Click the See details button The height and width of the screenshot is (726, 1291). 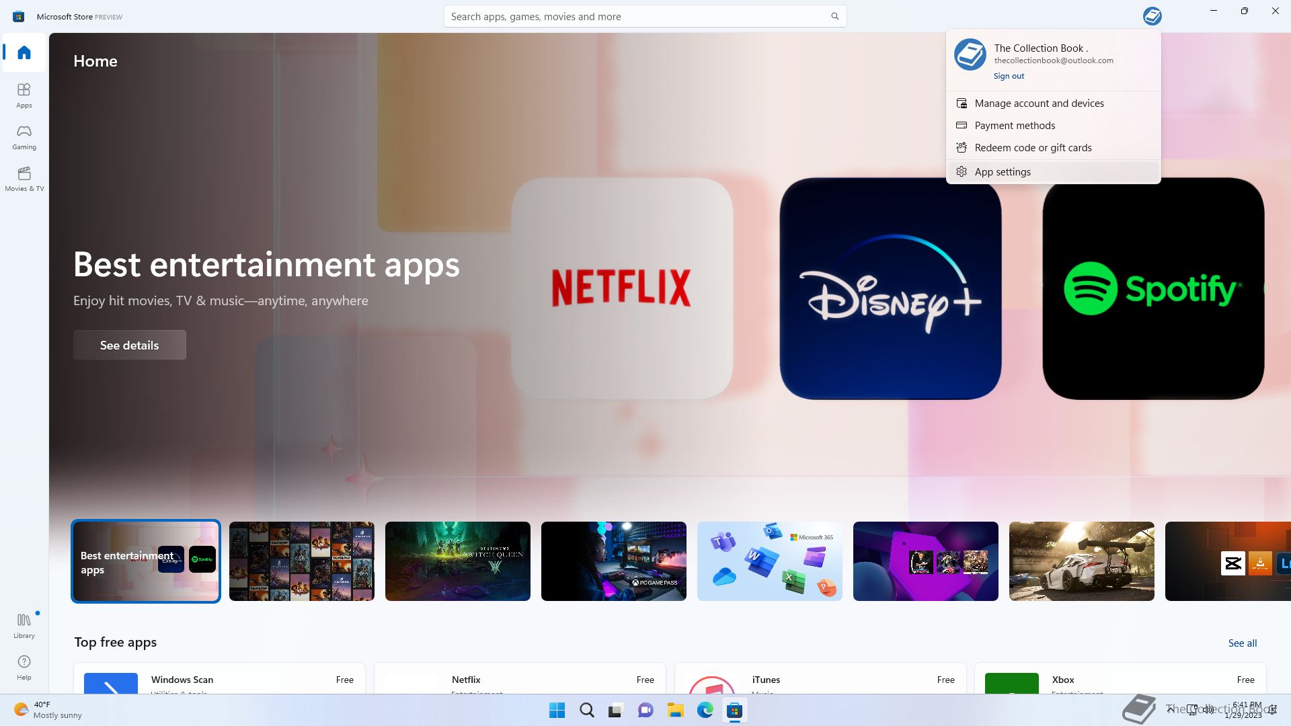[130, 345]
